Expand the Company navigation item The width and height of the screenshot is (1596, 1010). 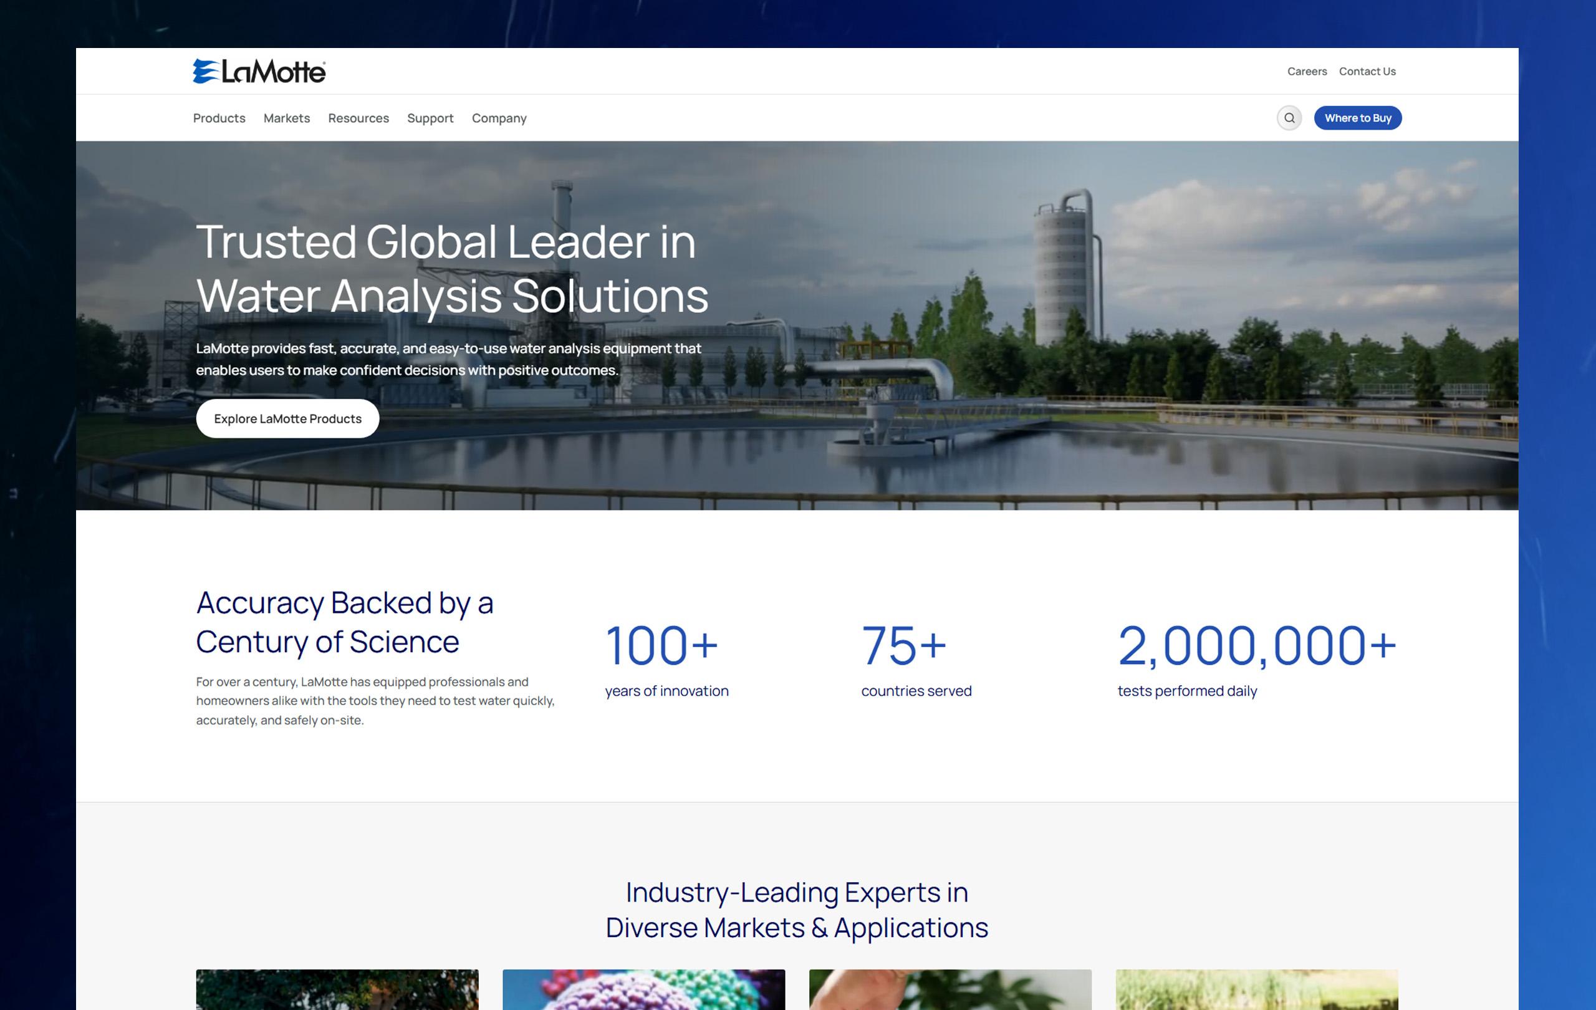[498, 118]
